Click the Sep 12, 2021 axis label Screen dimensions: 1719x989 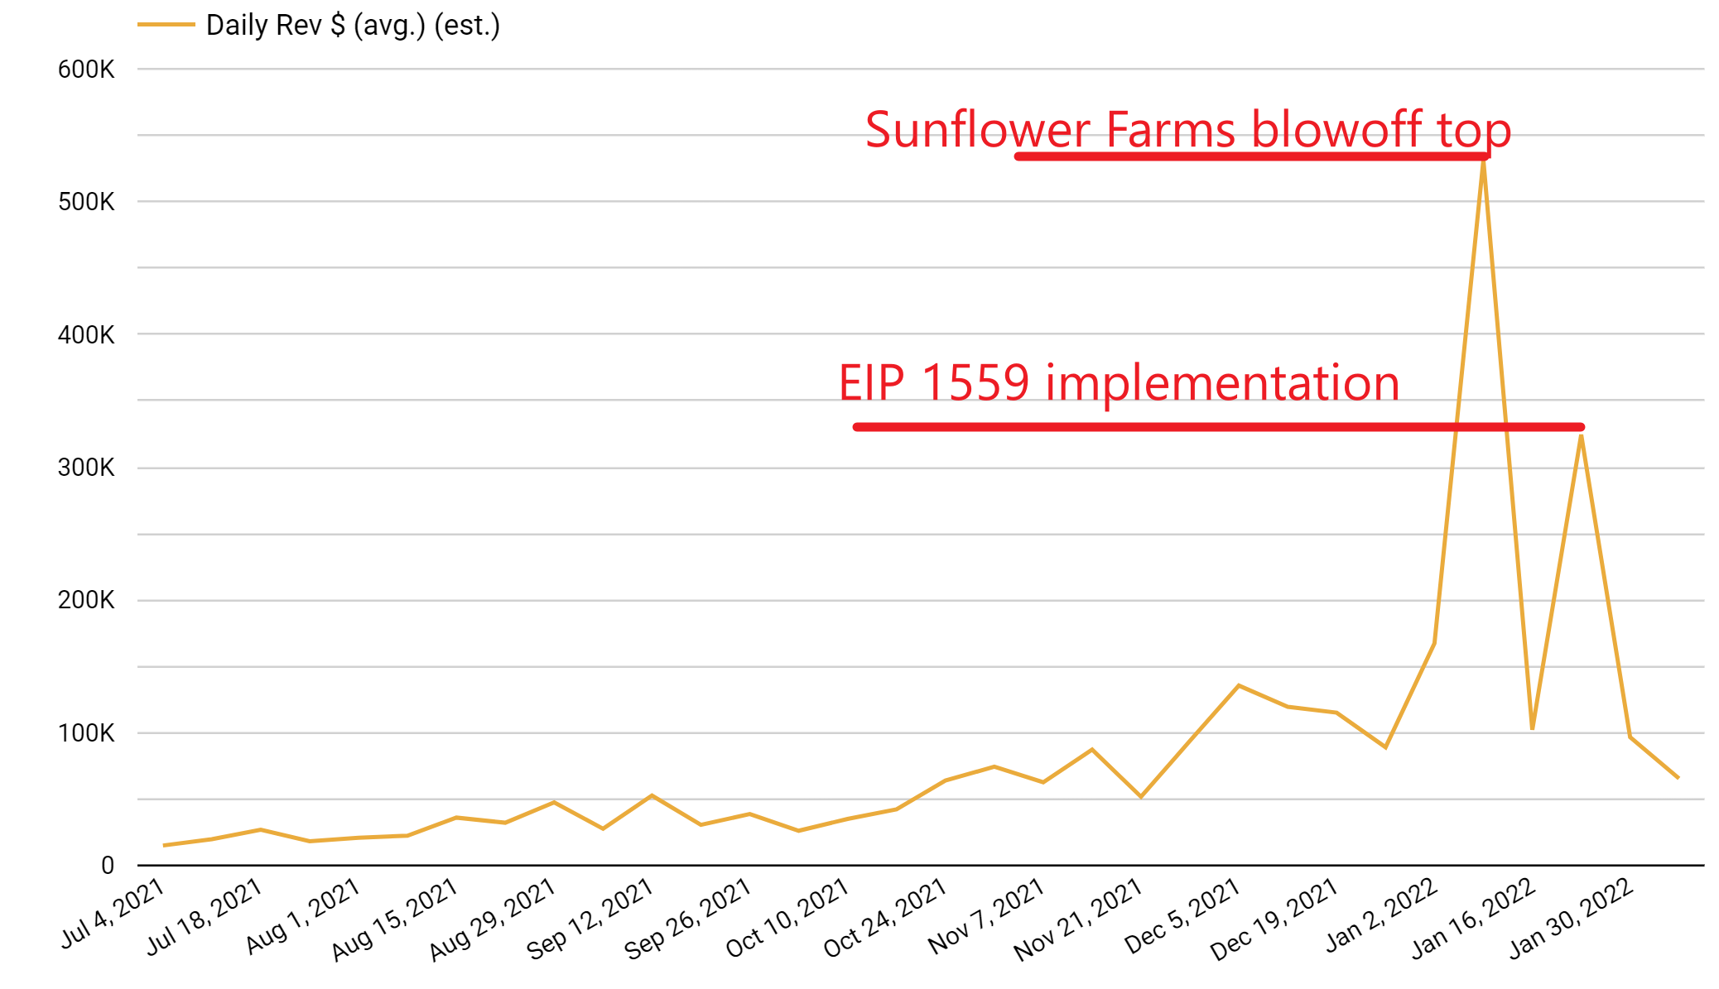click(x=590, y=919)
